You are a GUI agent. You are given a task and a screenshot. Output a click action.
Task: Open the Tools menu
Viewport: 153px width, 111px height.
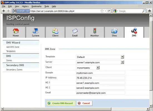point(47,6)
